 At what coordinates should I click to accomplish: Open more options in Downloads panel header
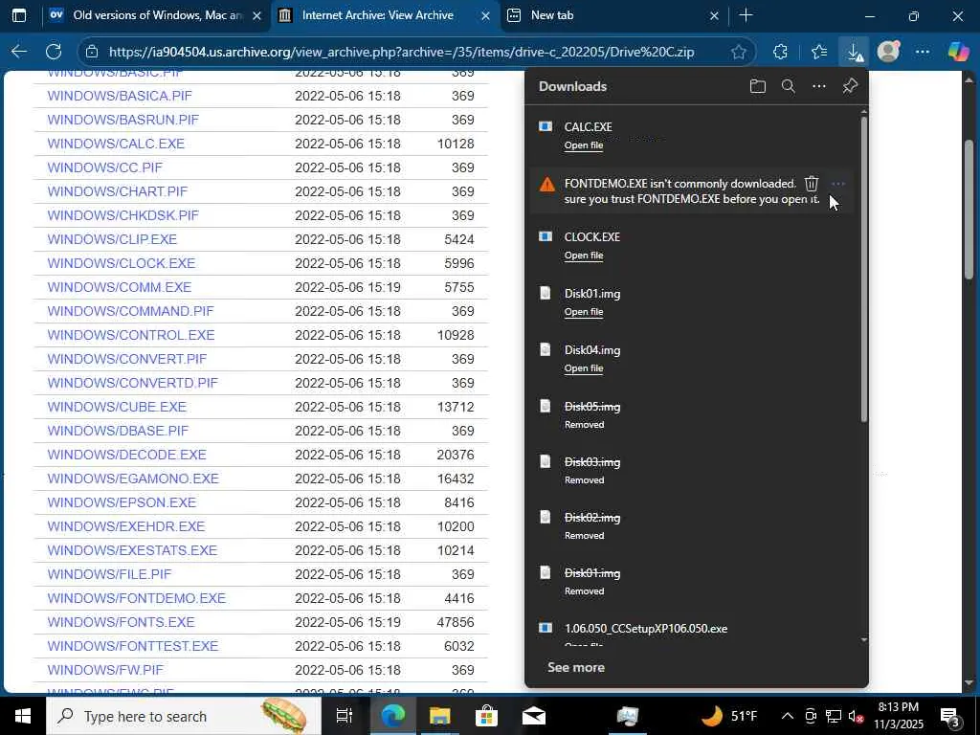819,86
